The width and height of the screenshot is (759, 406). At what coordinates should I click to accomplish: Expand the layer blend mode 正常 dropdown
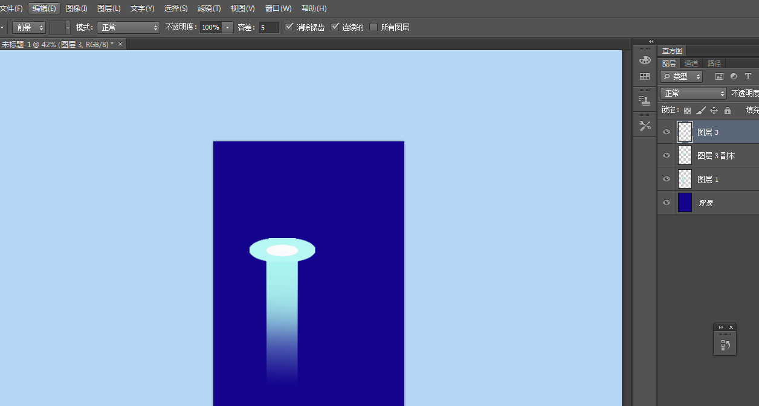click(693, 94)
